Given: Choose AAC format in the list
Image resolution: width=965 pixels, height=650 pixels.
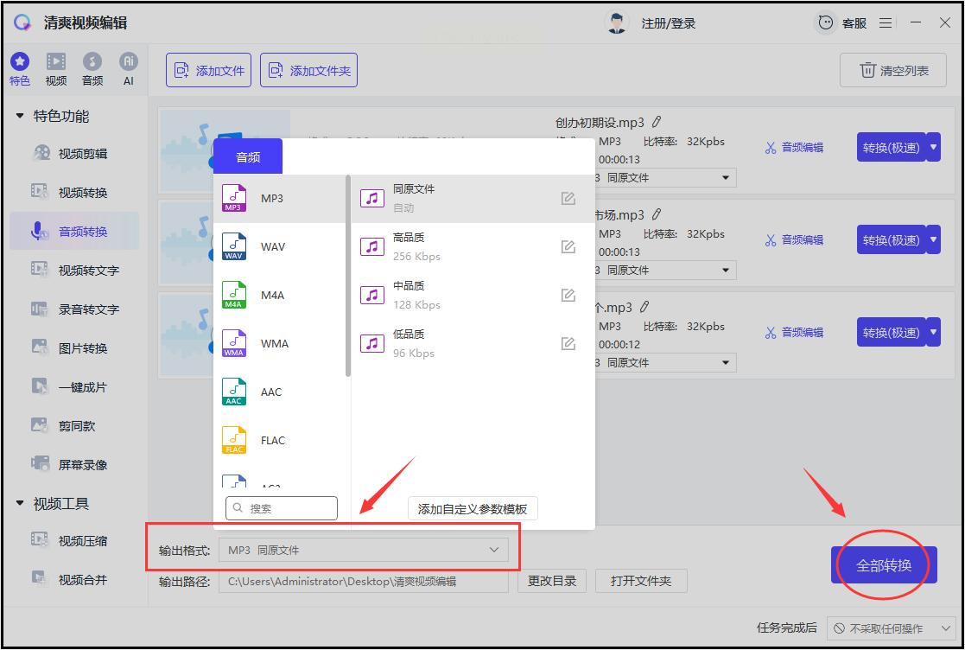Looking at the screenshot, I should click(x=280, y=392).
